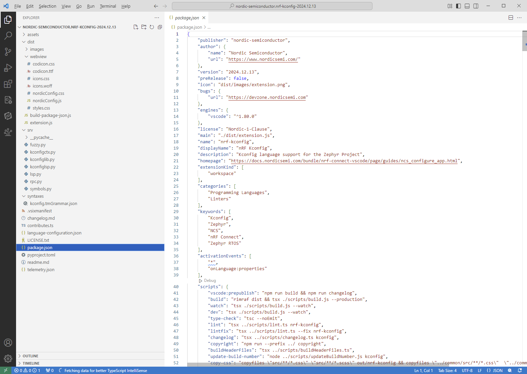Click the docs.nordicsemi.com homepage link

click(344, 161)
